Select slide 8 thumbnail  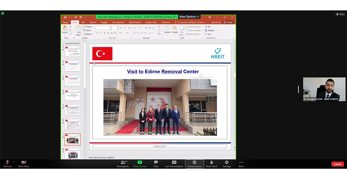[x=72, y=153]
